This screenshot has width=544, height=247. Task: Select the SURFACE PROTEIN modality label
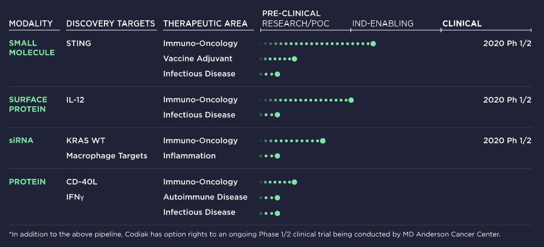tap(28, 104)
